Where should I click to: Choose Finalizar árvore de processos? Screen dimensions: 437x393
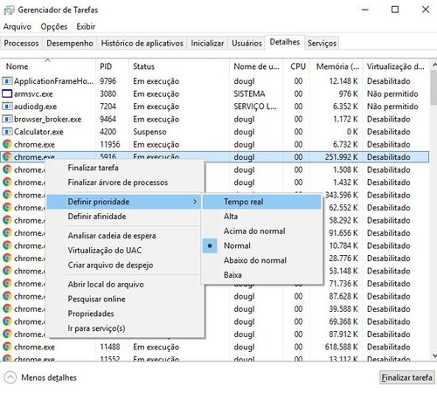(118, 183)
